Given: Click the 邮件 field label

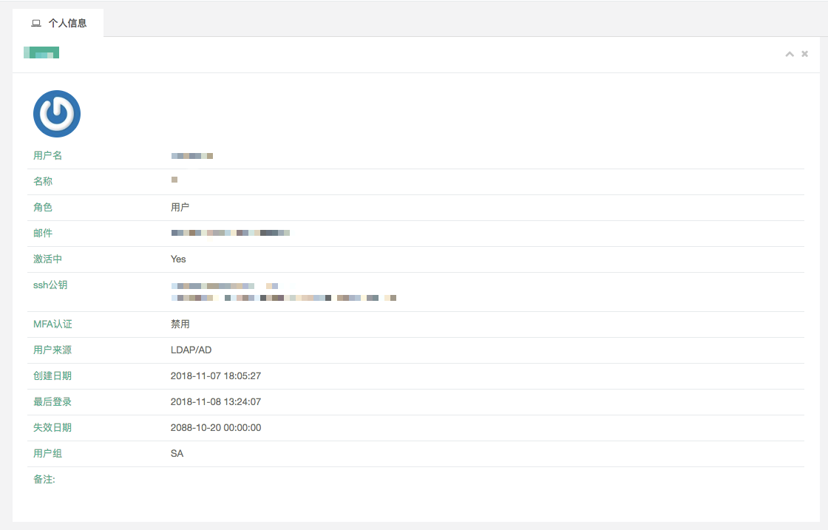Looking at the screenshot, I should [x=43, y=234].
